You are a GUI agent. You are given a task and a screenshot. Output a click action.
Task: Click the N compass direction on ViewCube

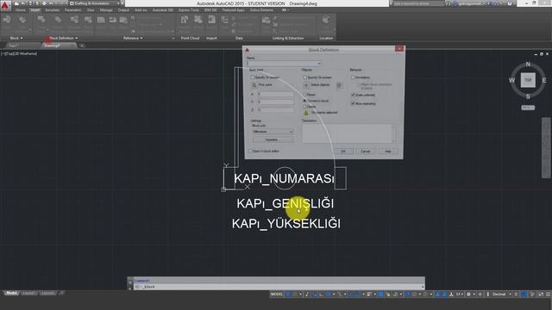[528, 65]
